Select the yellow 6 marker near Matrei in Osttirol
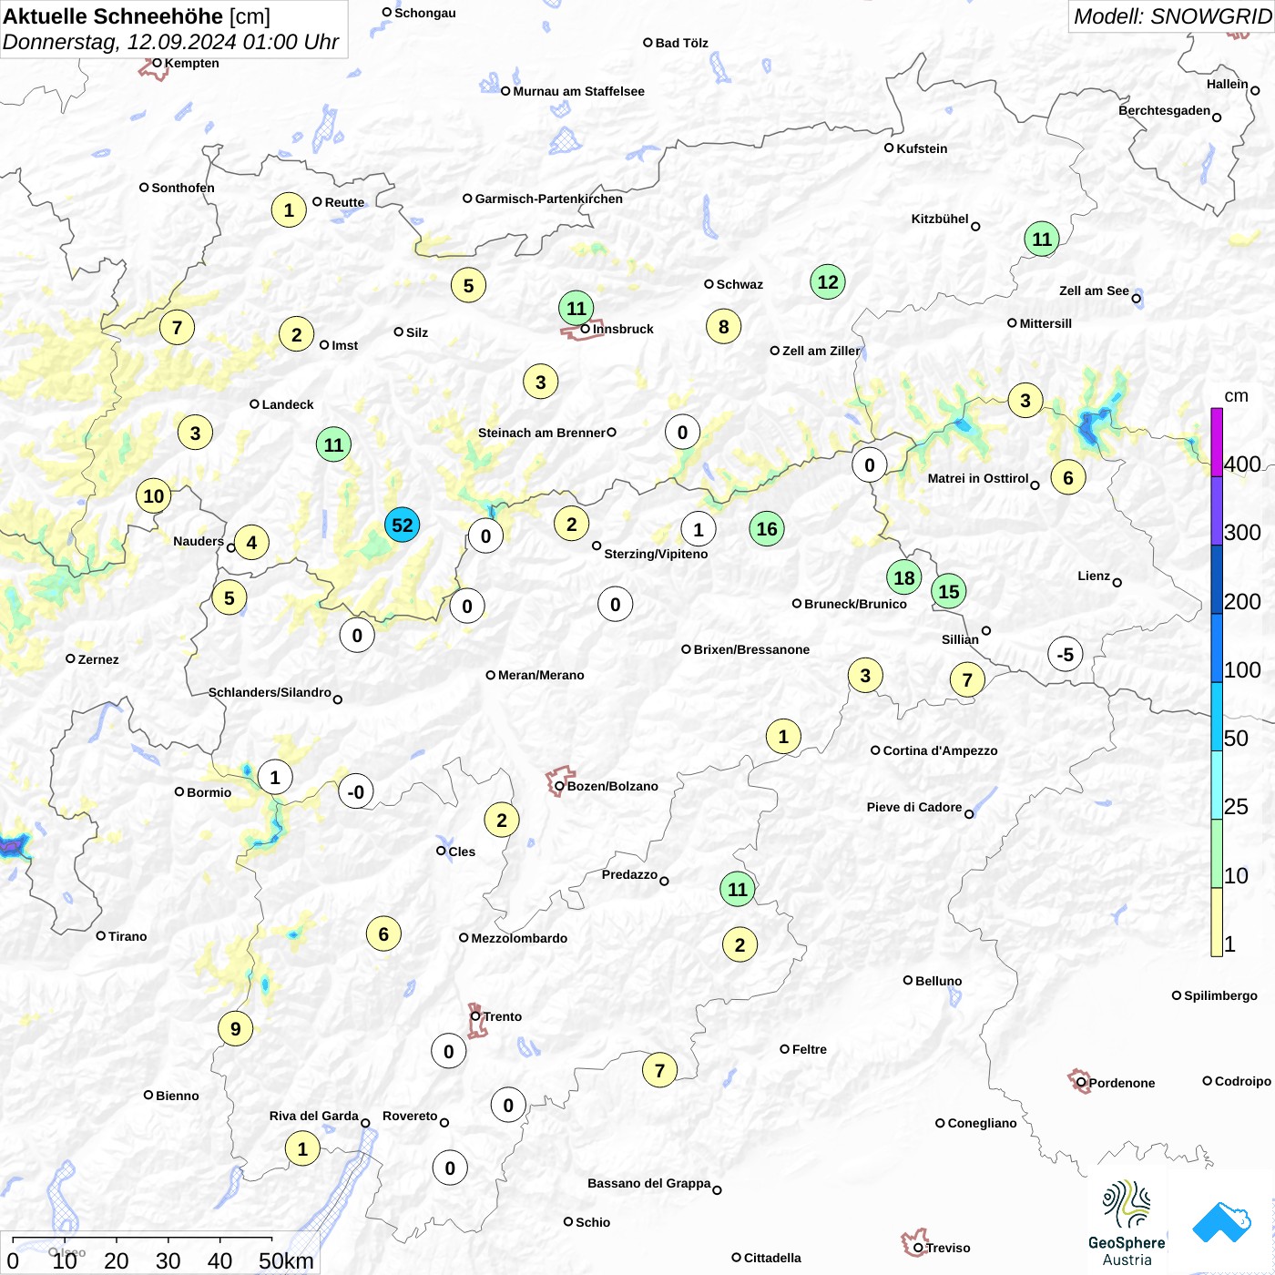This screenshot has height=1275, width=1275. point(1068,477)
